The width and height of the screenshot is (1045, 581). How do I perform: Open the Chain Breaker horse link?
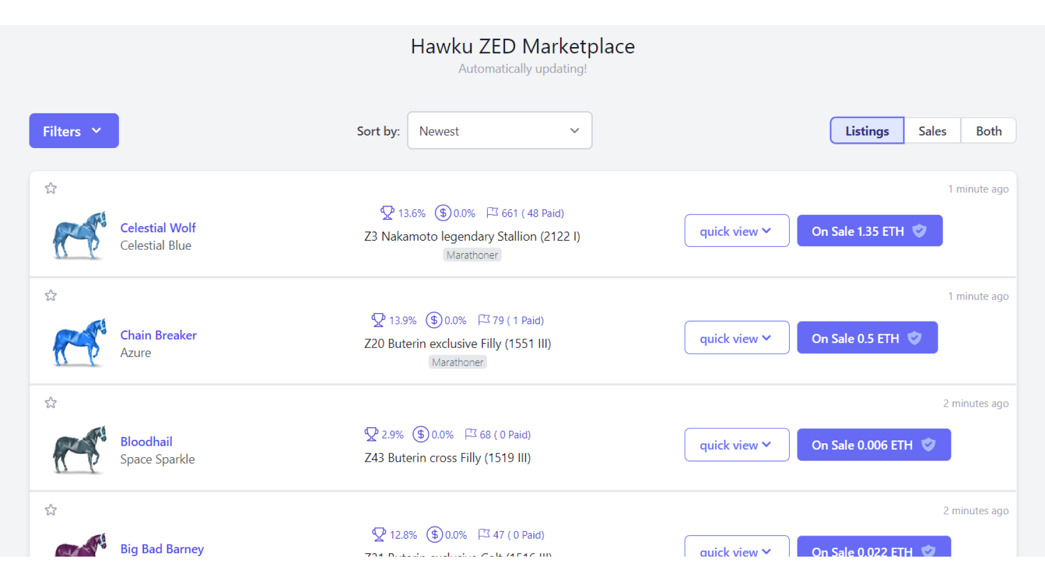point(158,335)
